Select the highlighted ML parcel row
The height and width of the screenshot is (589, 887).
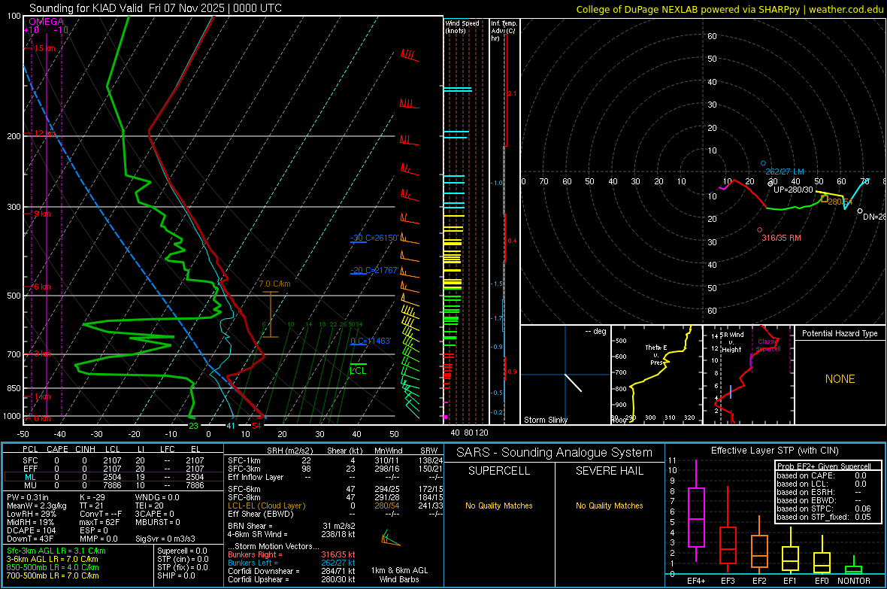click(114, 477)
